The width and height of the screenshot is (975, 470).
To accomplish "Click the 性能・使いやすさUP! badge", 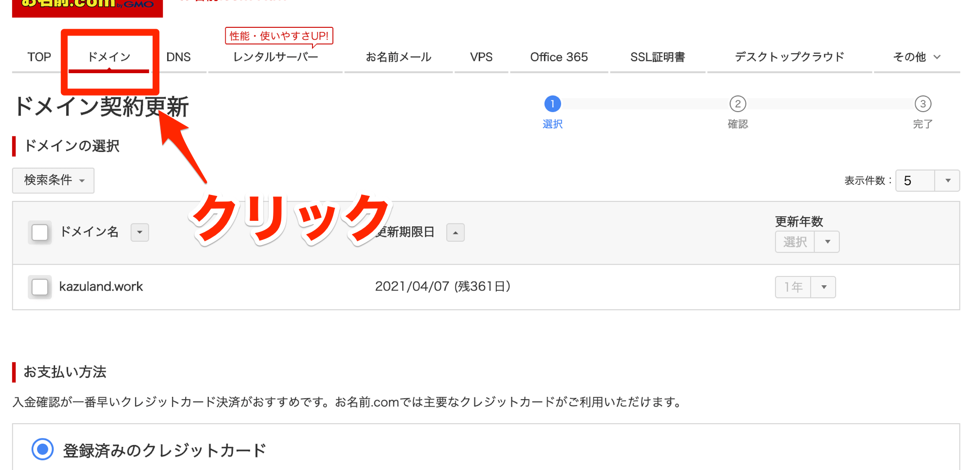I will pos(278,36).
